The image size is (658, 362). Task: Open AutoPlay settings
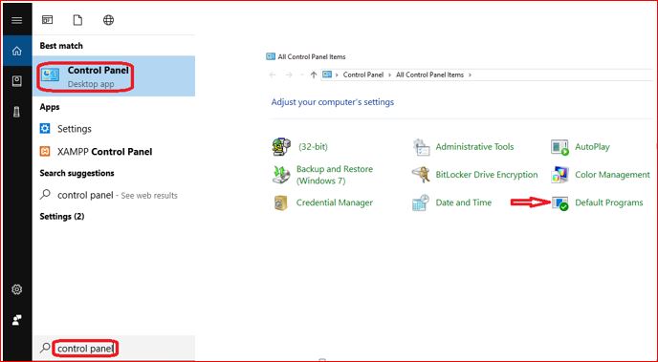click(592, 147)
